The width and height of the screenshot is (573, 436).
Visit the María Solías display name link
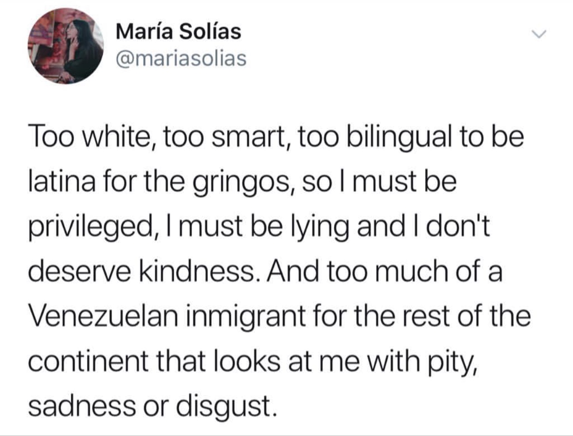click(x=178, y=32)
